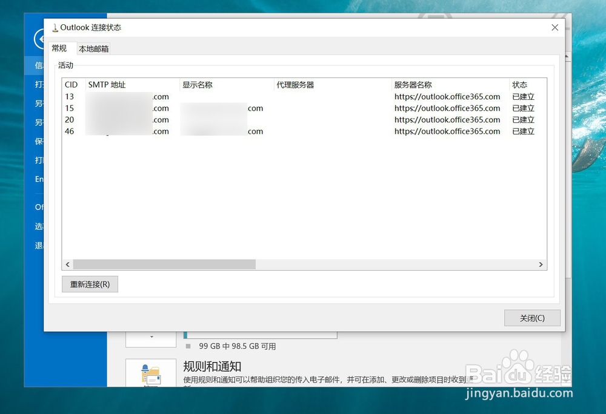Click 已建立 status in CID 13 row

point(524,96)
